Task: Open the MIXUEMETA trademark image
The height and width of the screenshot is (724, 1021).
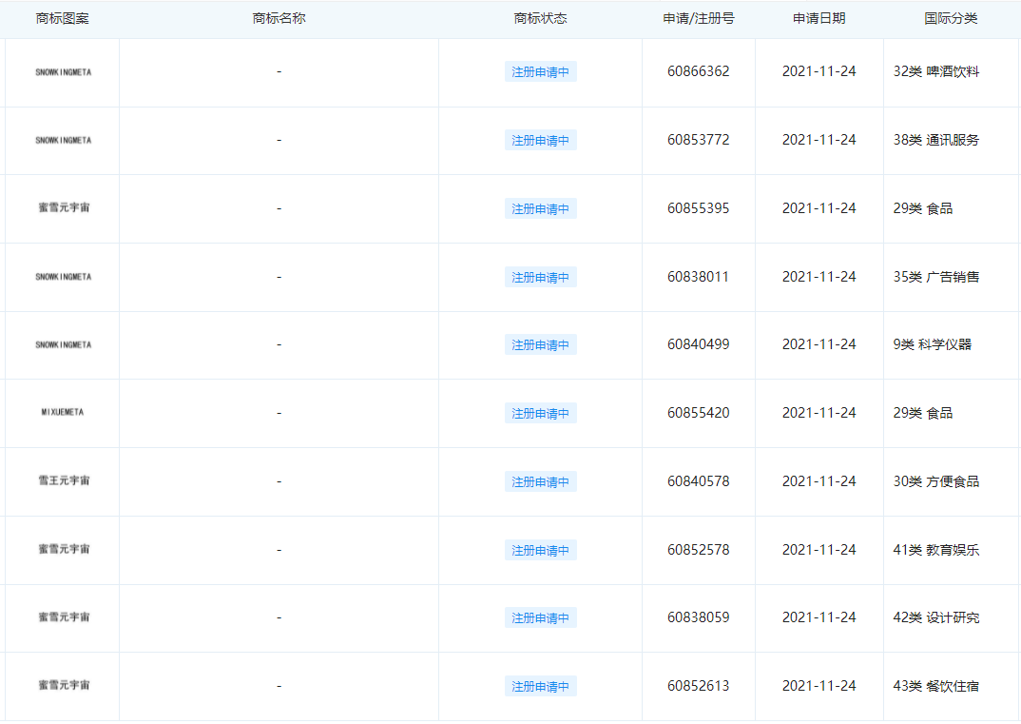Action: pos(63,413)
